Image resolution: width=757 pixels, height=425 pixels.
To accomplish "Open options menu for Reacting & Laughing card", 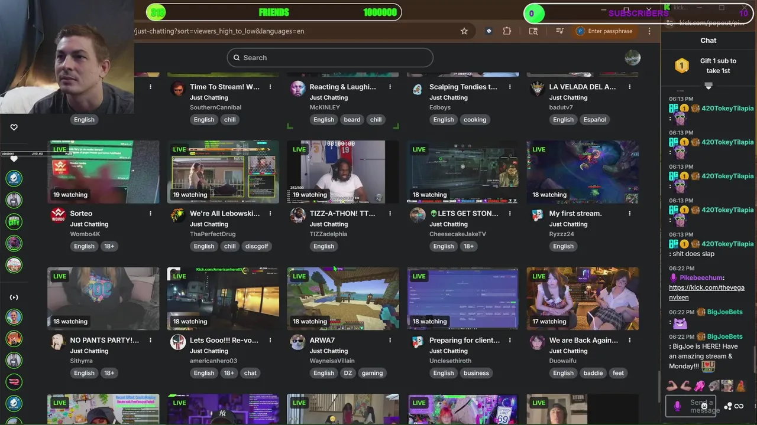I will point(390,87).
